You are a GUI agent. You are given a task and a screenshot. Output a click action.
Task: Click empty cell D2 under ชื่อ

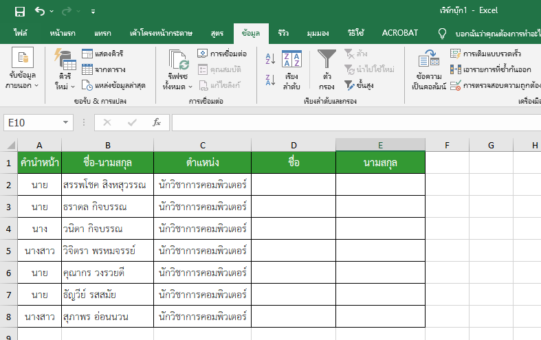pyautogui.click(x=294, y=185)
